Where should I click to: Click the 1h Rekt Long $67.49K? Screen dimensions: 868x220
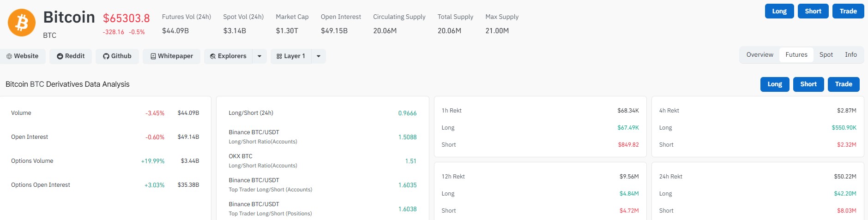[x=628, y=128]
